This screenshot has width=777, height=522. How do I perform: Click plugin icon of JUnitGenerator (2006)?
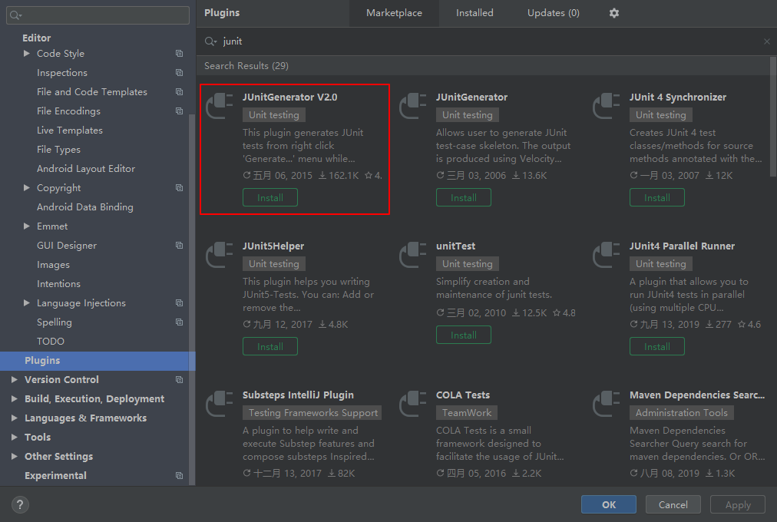[x=412, y=106]
